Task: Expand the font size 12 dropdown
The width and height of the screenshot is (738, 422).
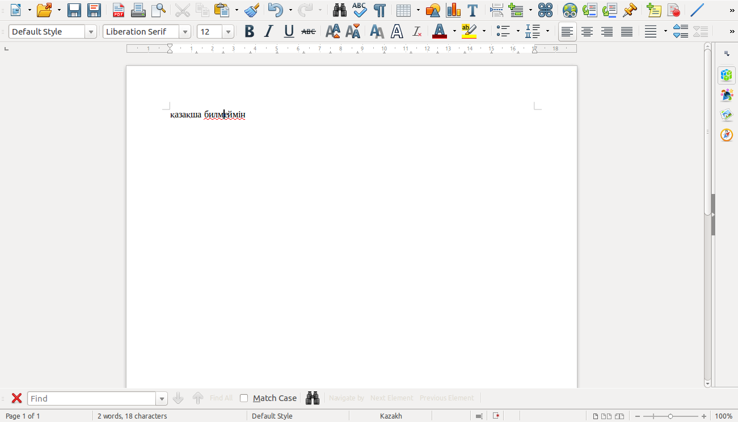Action: 228,32
